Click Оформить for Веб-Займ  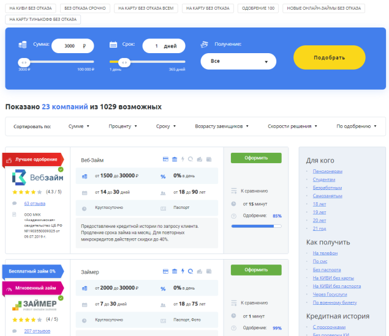(256, 158)
